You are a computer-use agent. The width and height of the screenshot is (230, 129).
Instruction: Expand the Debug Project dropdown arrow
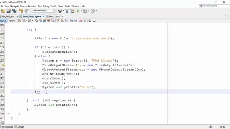pyautogui.click(x=89, y=11)
